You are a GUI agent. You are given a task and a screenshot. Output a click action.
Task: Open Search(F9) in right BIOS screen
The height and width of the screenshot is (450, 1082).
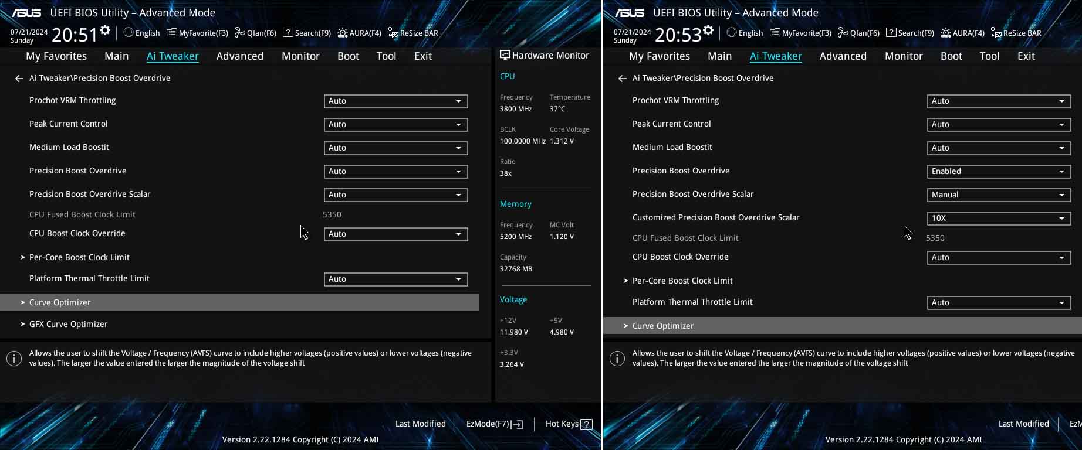click(x=910, y=33)
